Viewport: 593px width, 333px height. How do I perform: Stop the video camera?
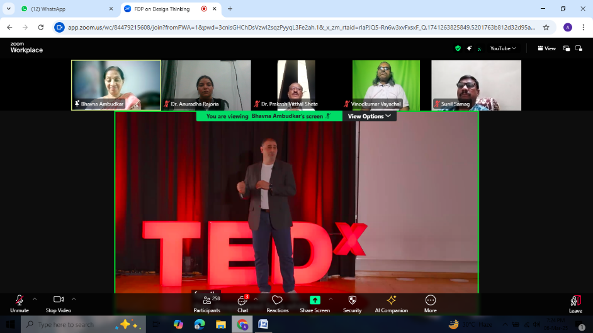click(x=59, y=303)
